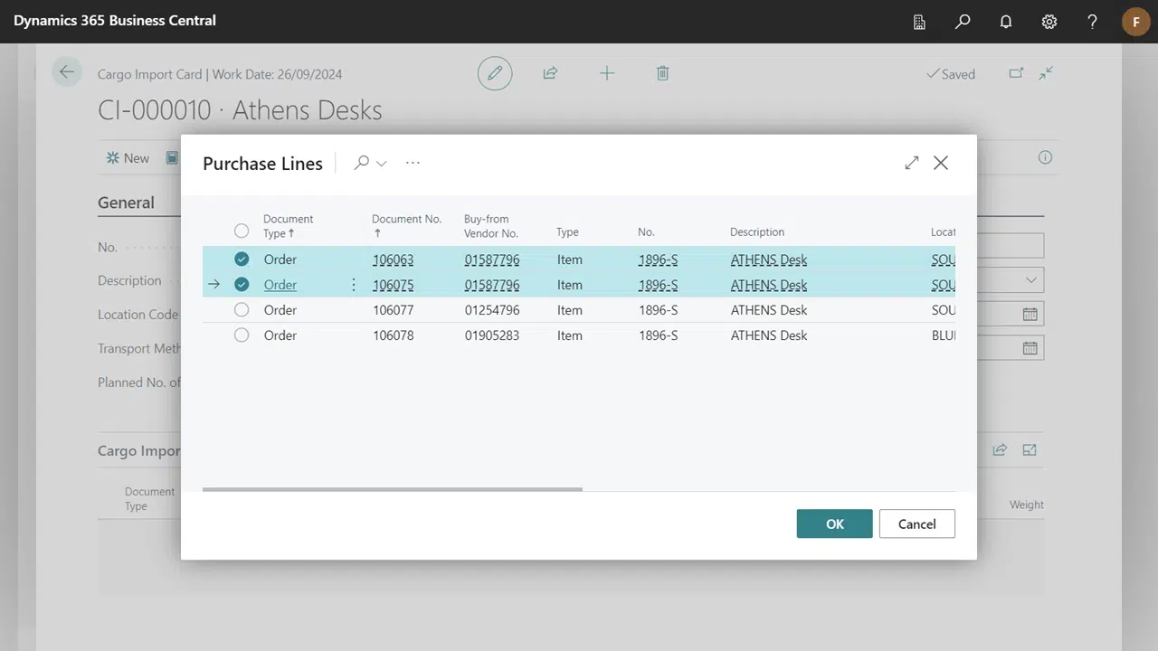Click the pencil edit icon
Image resolution: width=1158 pixels, height=651 pixels.
[x=495, y=74]
